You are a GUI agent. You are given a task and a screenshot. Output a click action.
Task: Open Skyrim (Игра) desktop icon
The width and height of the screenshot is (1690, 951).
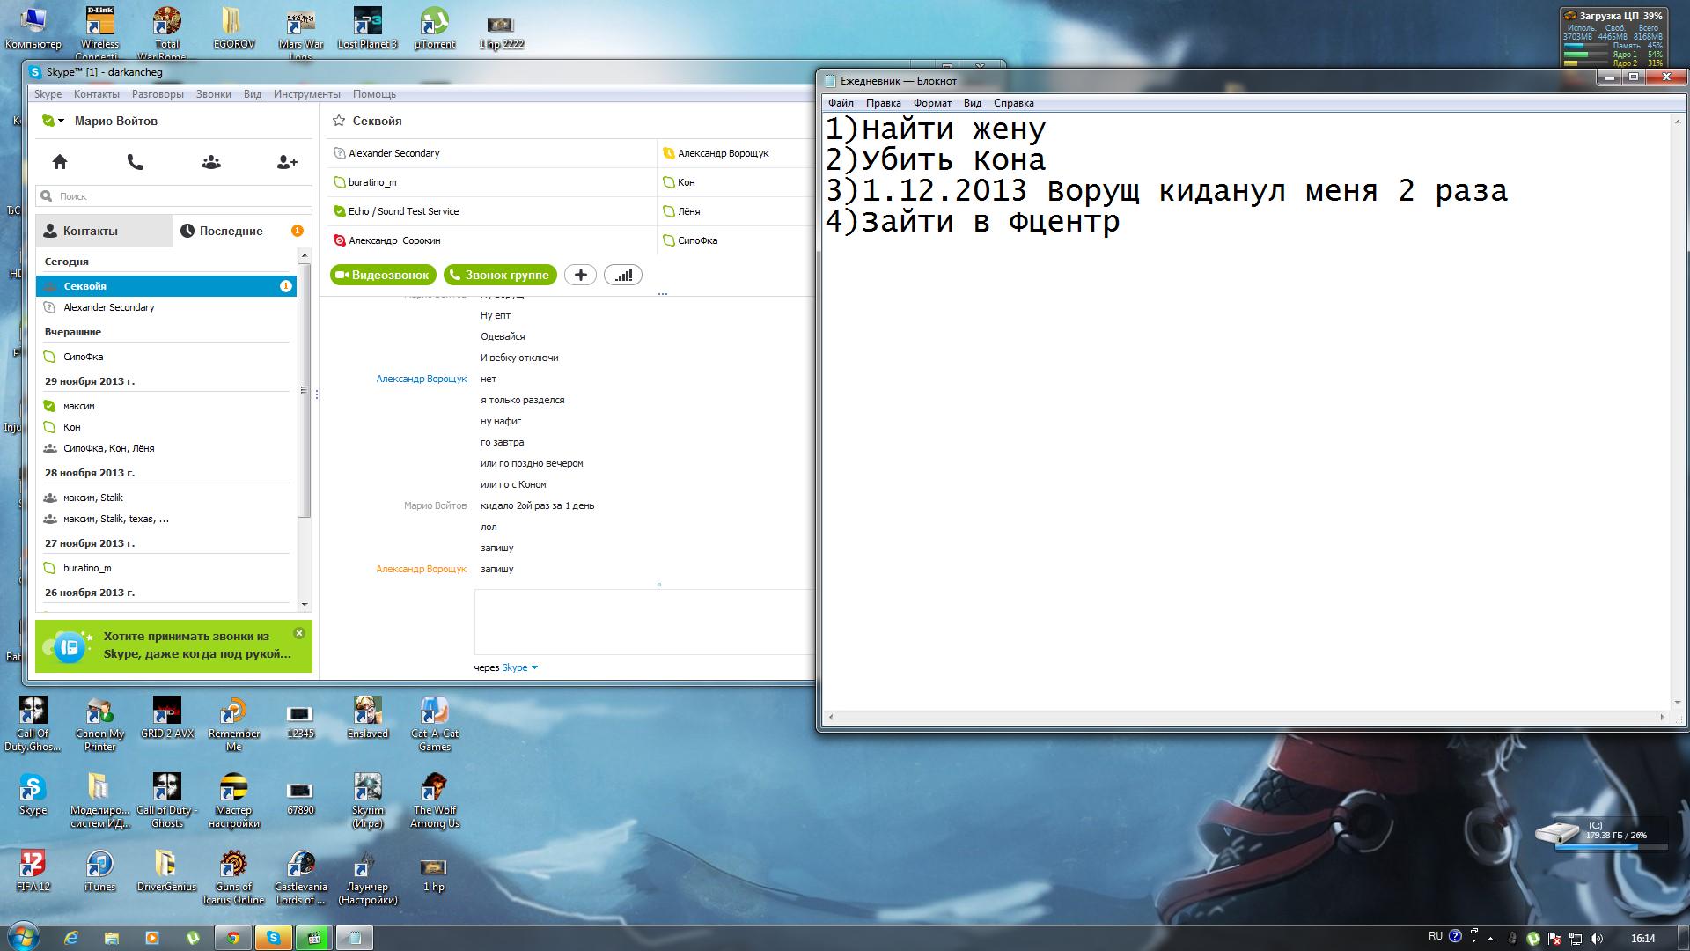click(367, 800)
